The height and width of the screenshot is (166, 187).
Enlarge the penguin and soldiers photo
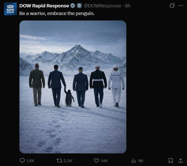[73, 87]
